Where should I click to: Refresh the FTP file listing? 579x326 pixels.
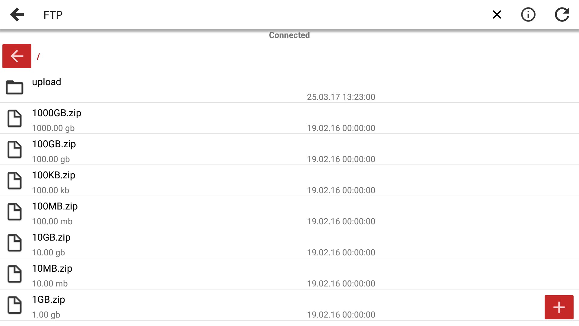(x=562, y=14)
